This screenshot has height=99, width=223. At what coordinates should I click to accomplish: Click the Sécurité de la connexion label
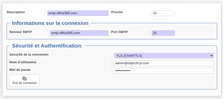[29, 55]
